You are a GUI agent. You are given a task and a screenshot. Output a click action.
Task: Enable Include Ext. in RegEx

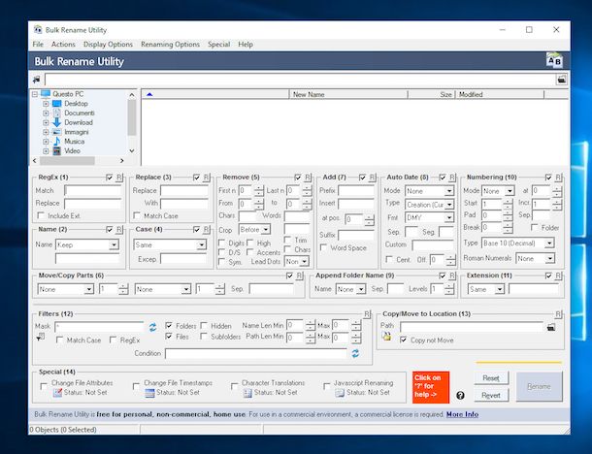(x=41, y=215)
